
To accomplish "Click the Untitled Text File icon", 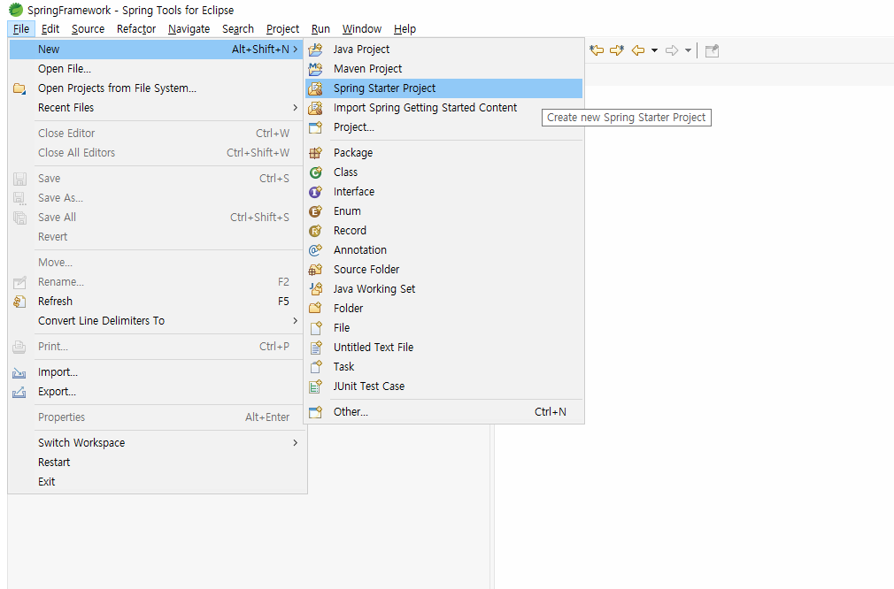I will (x=315, y=348).
